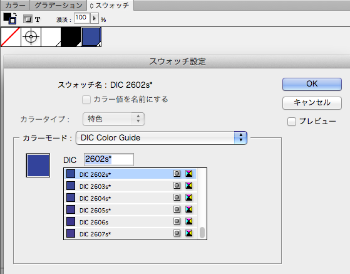
Task: Select formatting affects text T icon
Action: (38, 19)
